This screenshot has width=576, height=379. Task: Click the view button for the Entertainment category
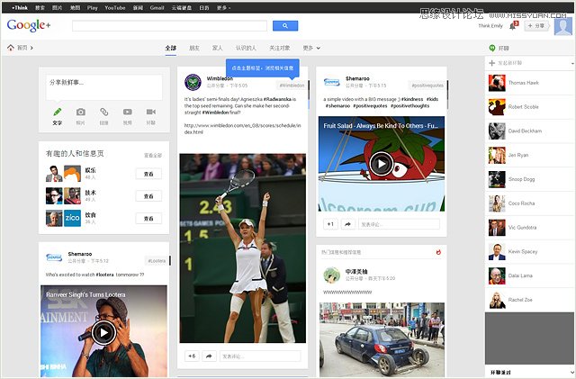point(148,174)
